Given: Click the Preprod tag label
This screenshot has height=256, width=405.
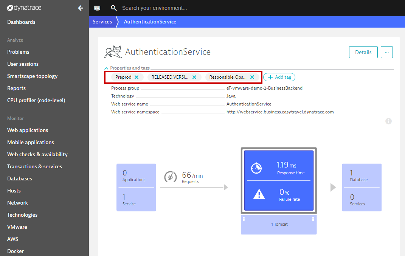Looking at the screenshot, I should (x=123, y=77).
